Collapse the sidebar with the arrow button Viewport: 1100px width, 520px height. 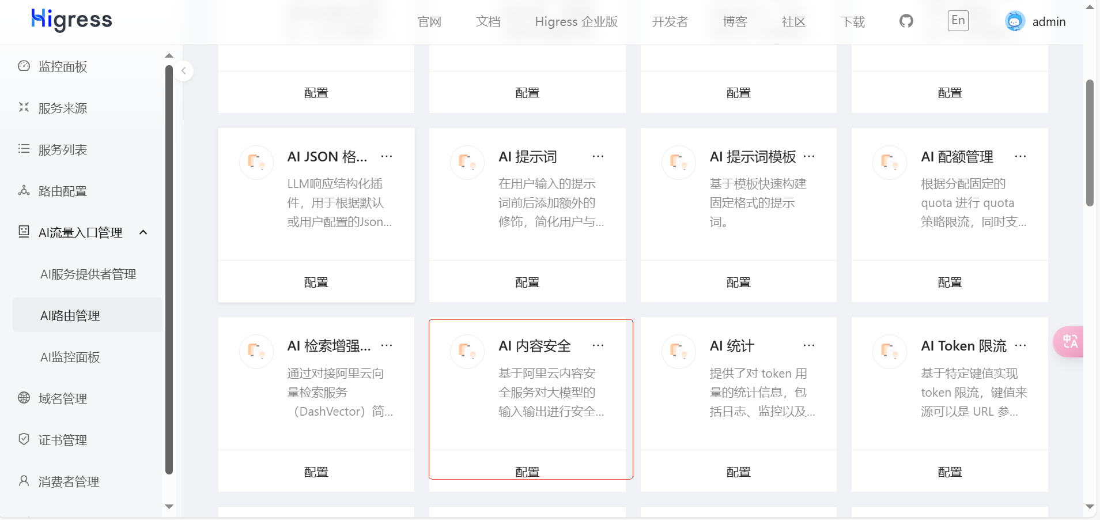183,71
